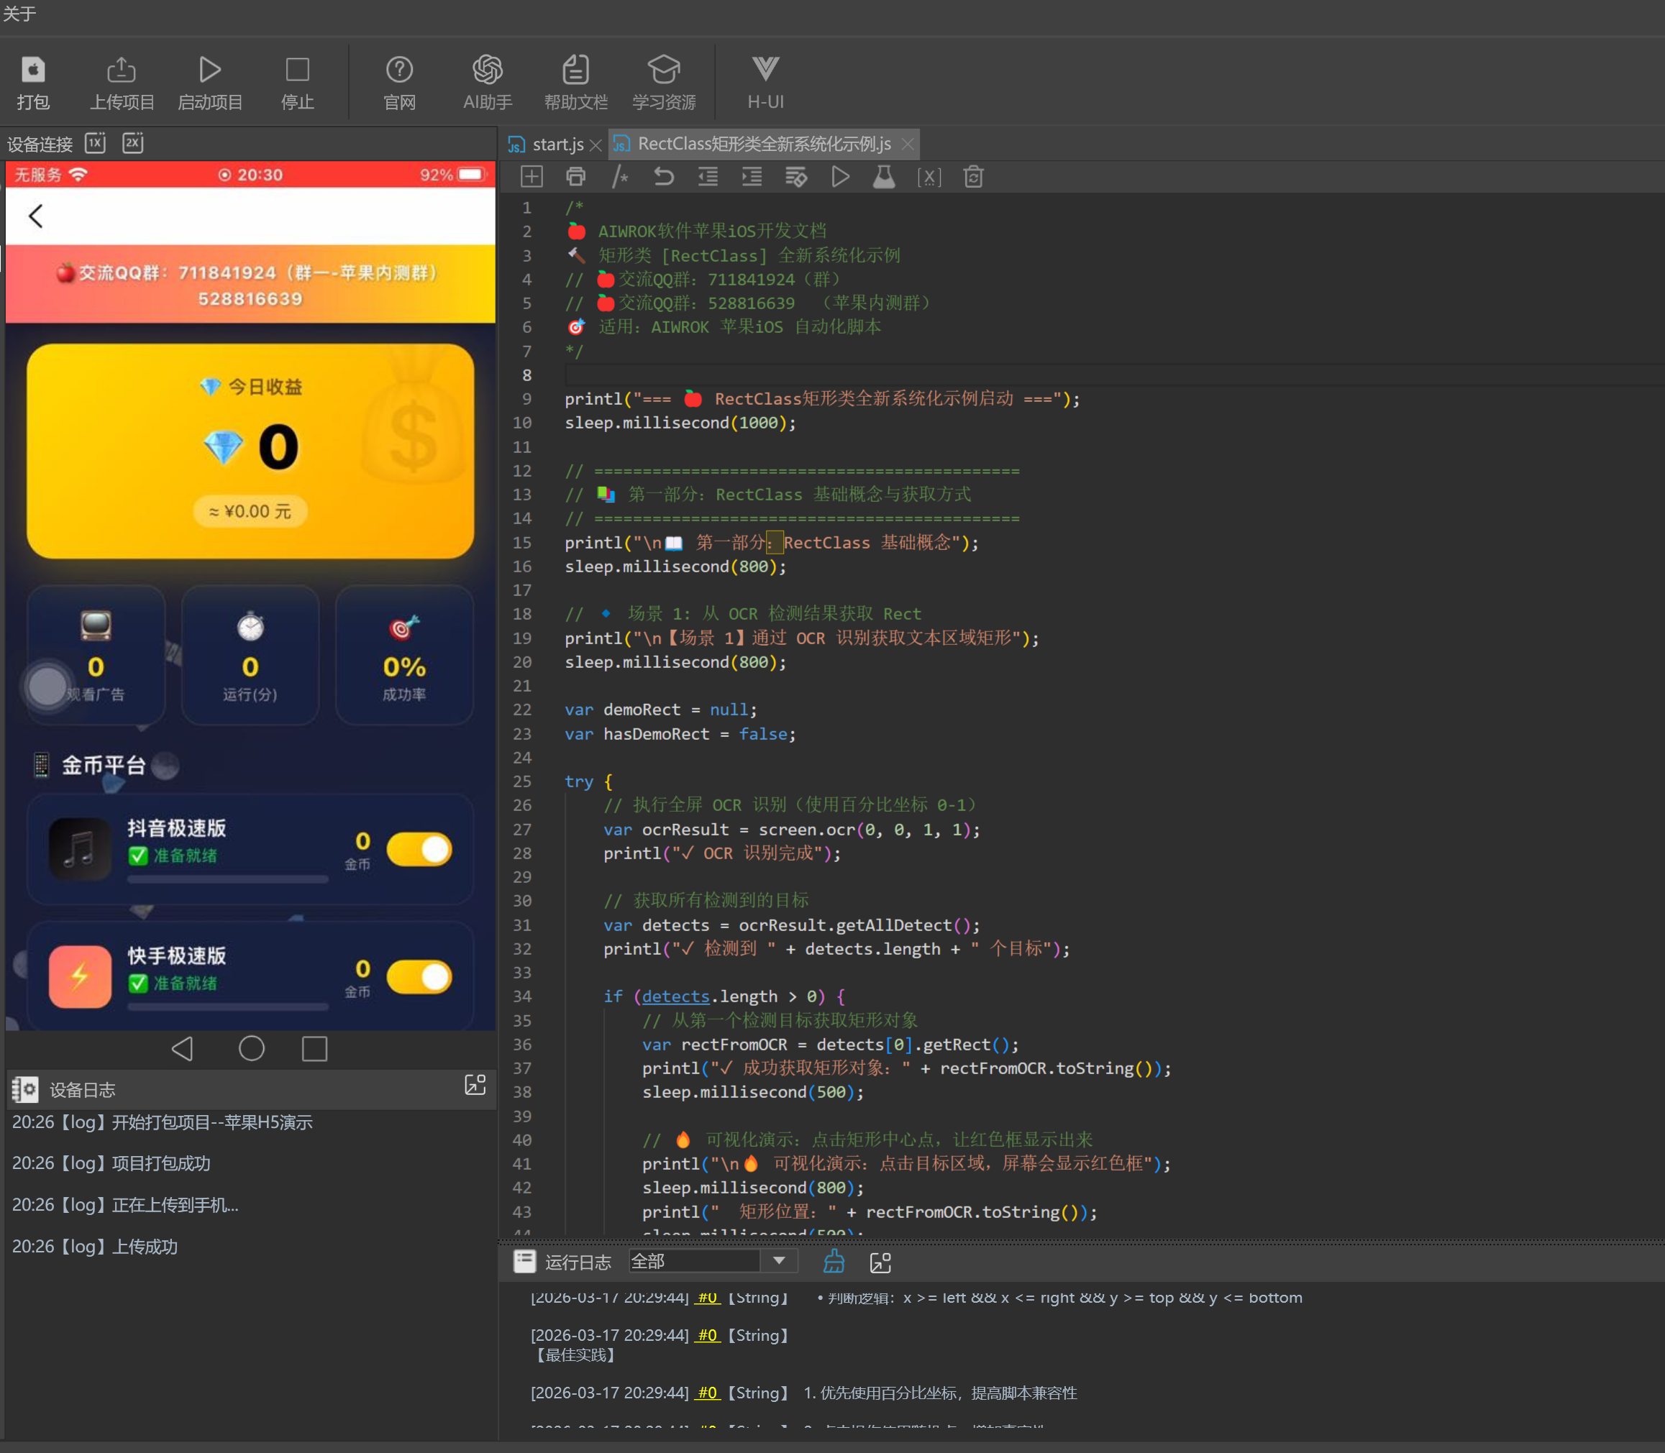Open 帮助文档 help documentation
The width and height of the screenshot is (1665, 1453).
575,70
